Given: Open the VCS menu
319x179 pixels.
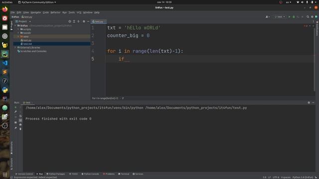Looking at the screenshot, I should [x=79, y=12].
